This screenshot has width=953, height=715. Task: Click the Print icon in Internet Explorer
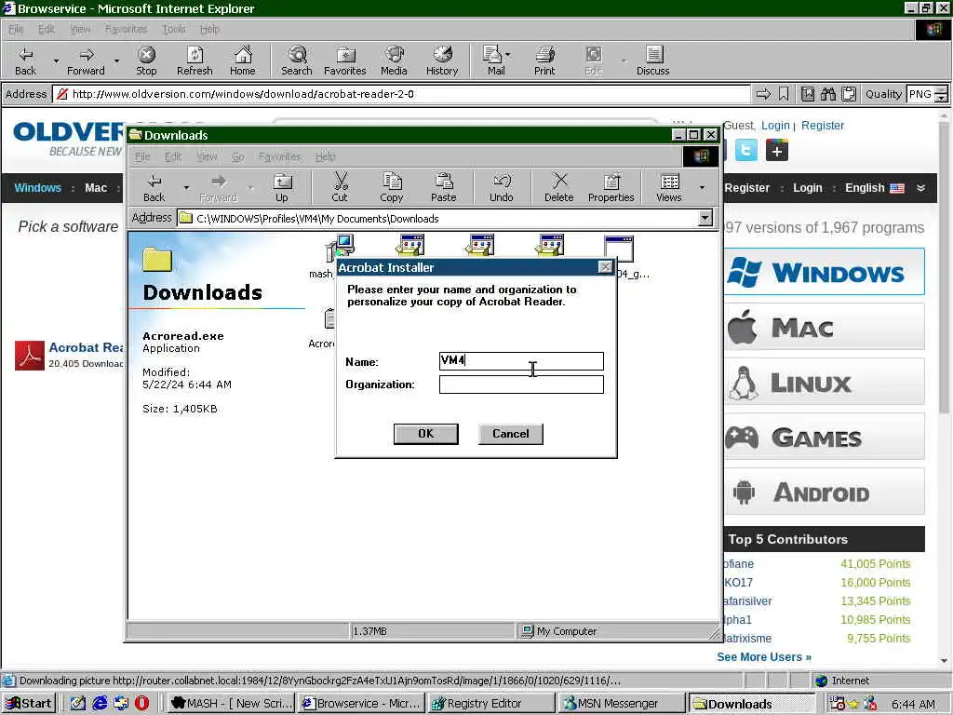click(x=544, y=61)
